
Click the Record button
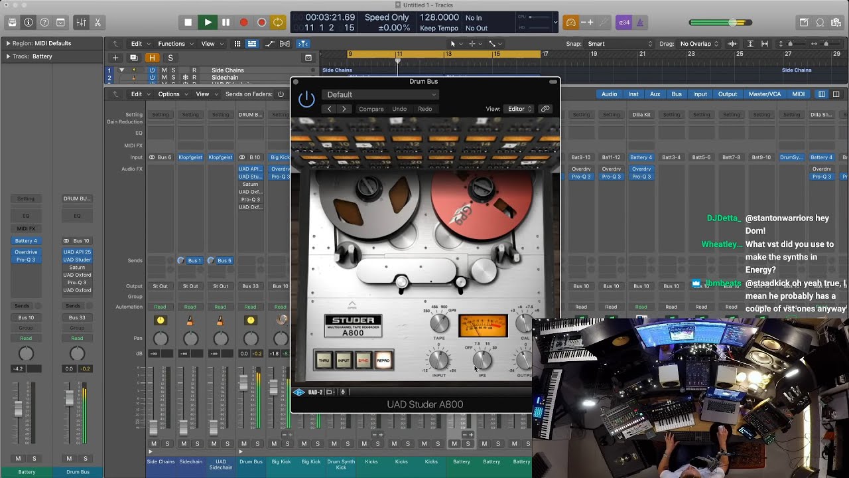point(243,22)
